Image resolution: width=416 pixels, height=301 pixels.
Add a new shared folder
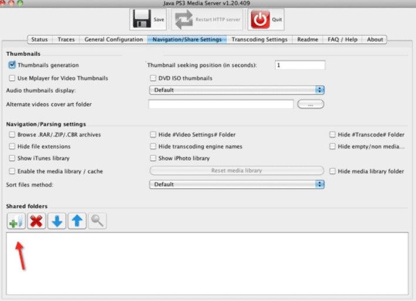point(16,221)
